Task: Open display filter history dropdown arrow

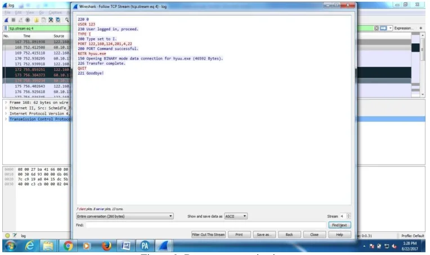Action: click(390, 28)
